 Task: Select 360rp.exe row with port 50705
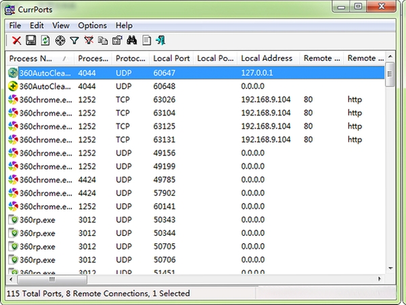tap(196, 247)
